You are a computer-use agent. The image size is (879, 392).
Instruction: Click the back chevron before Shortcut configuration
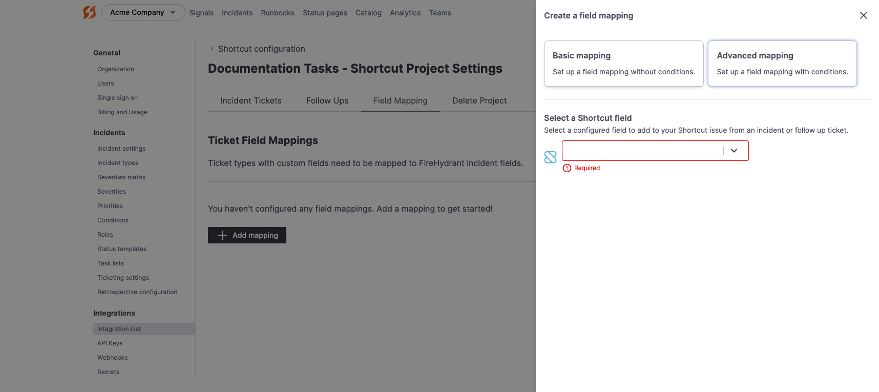tap(212, 49)
